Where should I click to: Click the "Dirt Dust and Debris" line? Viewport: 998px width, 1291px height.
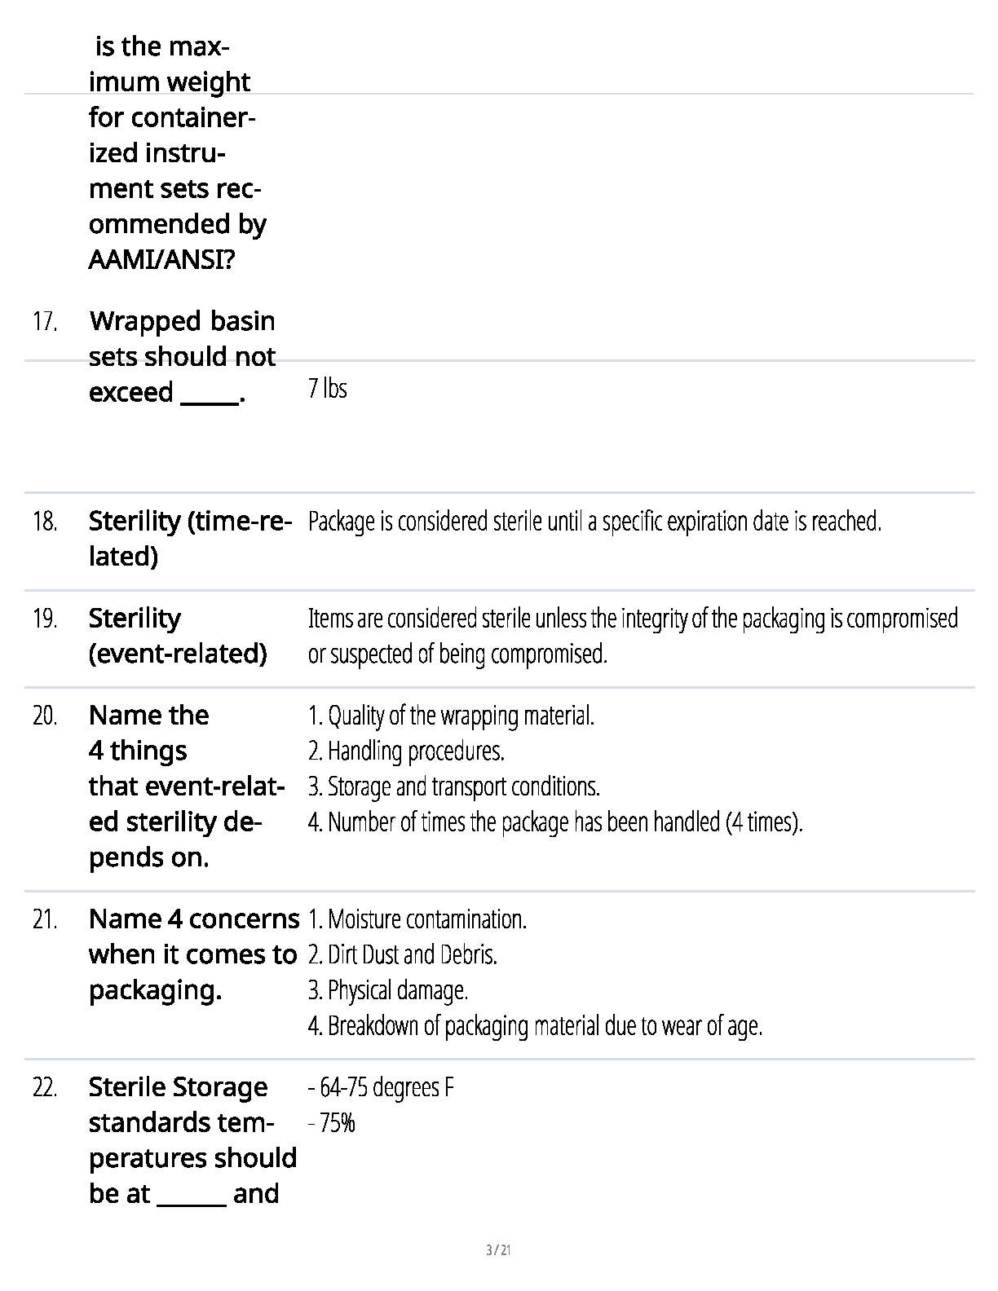(403, 954)
